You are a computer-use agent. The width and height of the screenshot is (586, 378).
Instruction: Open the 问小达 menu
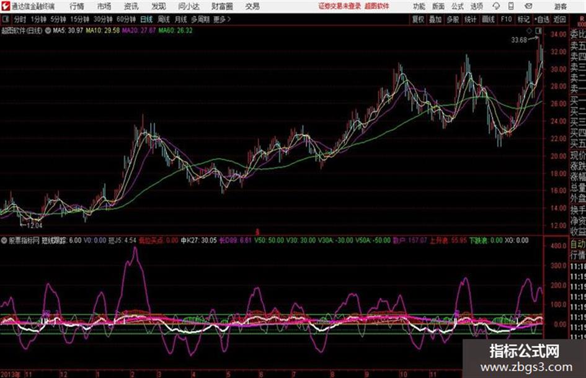(189, 6)
